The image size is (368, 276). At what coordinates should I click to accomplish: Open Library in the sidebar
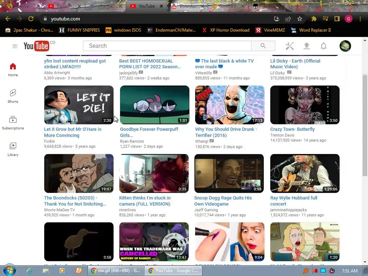[13, 149]
